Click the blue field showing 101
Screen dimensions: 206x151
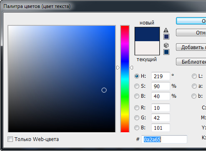(x=161, y=128)
